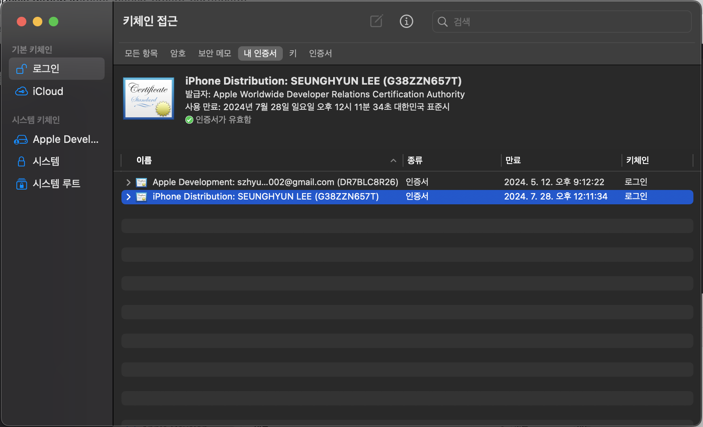Select row name 'iPhone Distribution: SEUNGHYUN LEE (G38ZZN657T)'
The width and height of the screenshot is (703, 427).
(x=266, y=197)
